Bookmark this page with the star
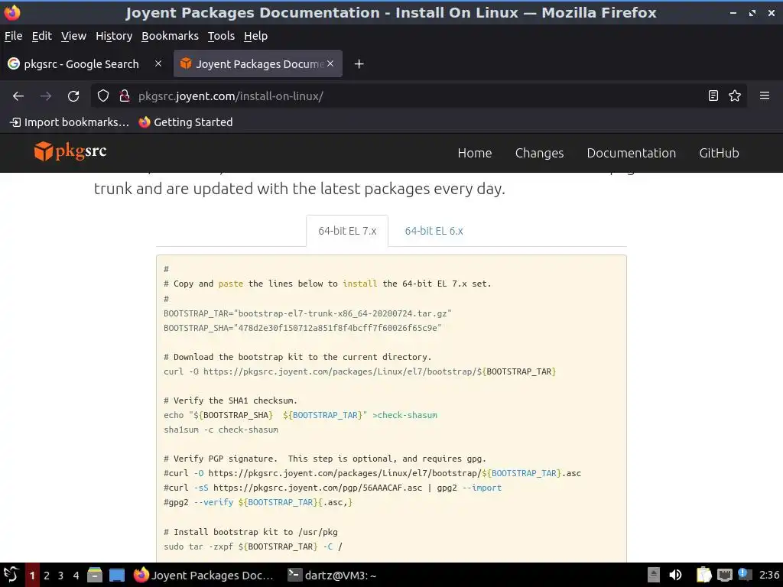The width and height of the screenshot is (783, 587). pyautogui.click(x=735, y=96)
